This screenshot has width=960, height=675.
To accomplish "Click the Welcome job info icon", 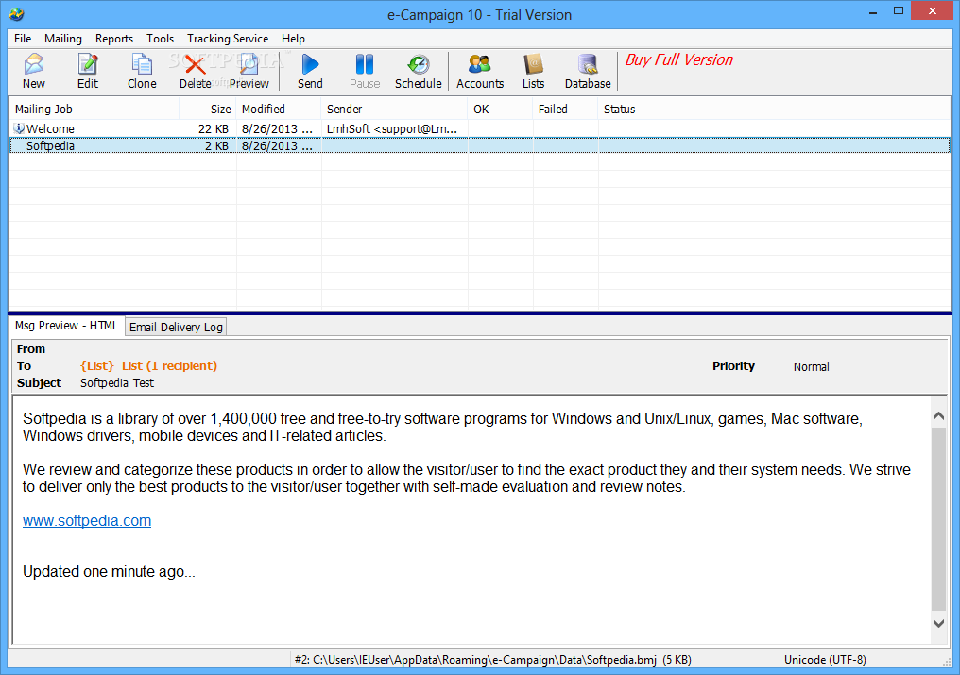I will point(19,127).
